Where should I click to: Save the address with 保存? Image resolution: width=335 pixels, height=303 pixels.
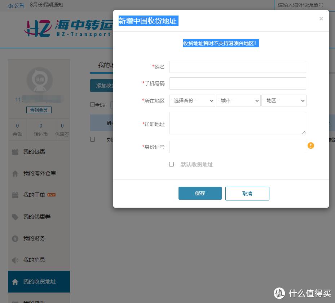click(200, 193)
